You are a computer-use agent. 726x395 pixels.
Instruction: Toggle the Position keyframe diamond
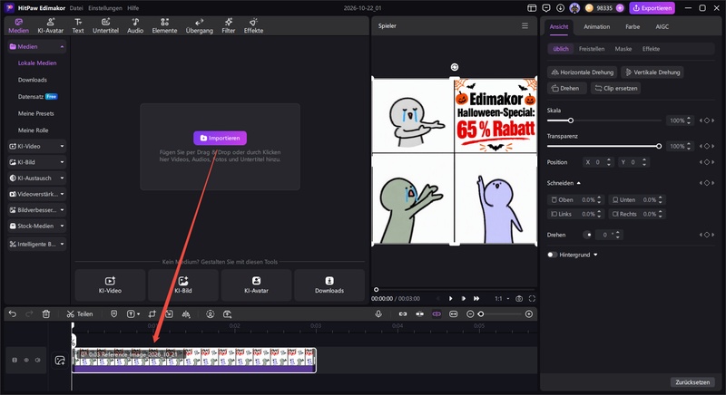tap(707, 162)
